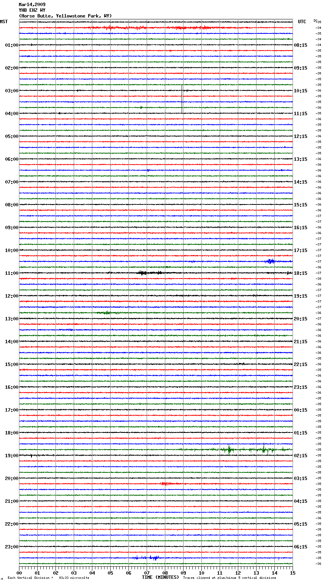Click the "22:15" UTC time label
Viewport: 323px width, 583px height.
tap(301, 364)
